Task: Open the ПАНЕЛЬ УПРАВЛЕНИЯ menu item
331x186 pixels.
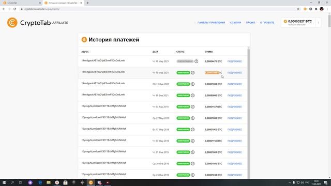Action: (211, 23)
